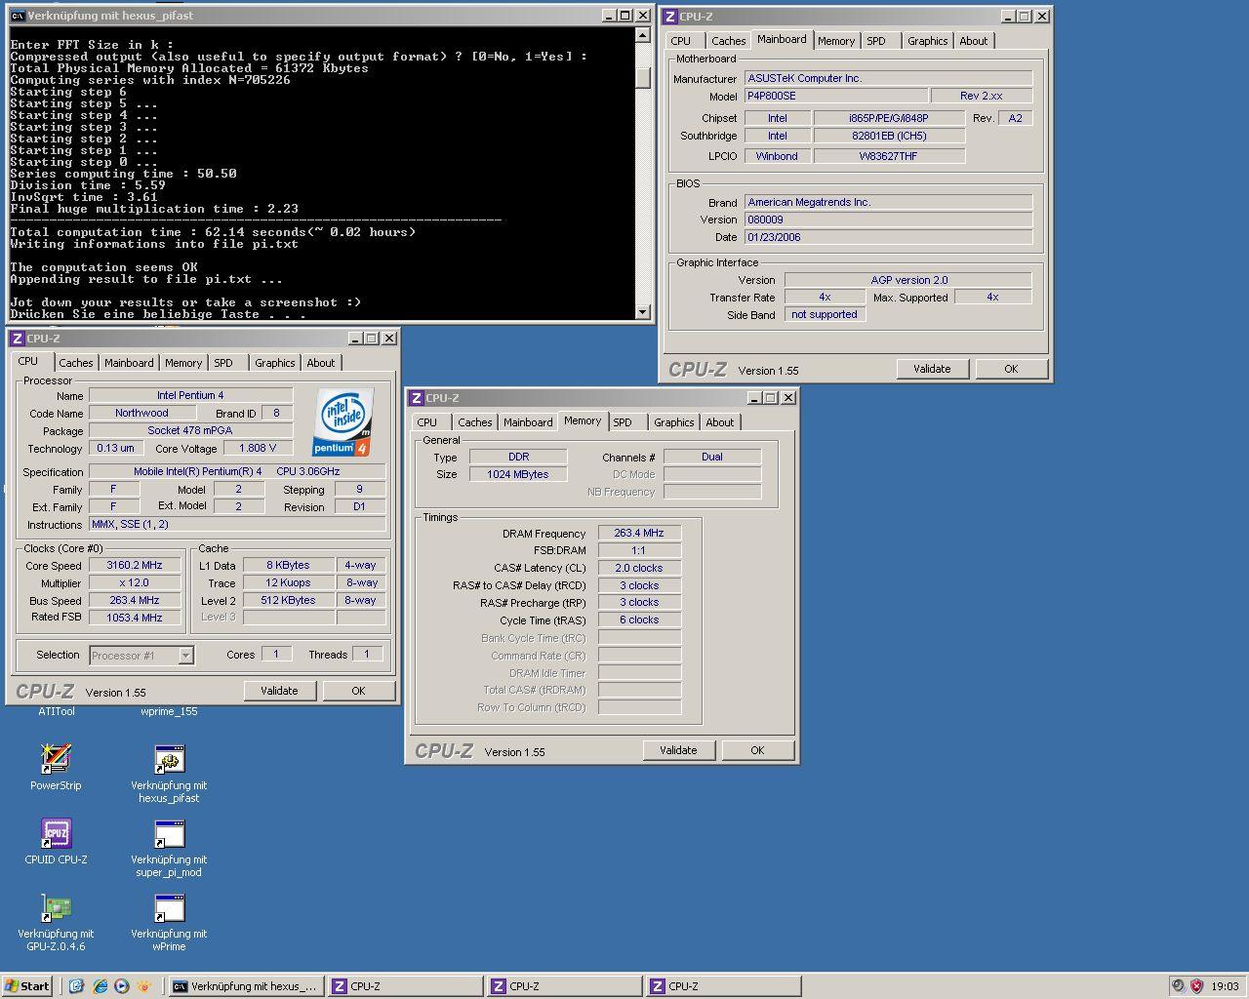
Task: Launch the CPUID CPU-Z desktop icon
Action: coord(56,842)
